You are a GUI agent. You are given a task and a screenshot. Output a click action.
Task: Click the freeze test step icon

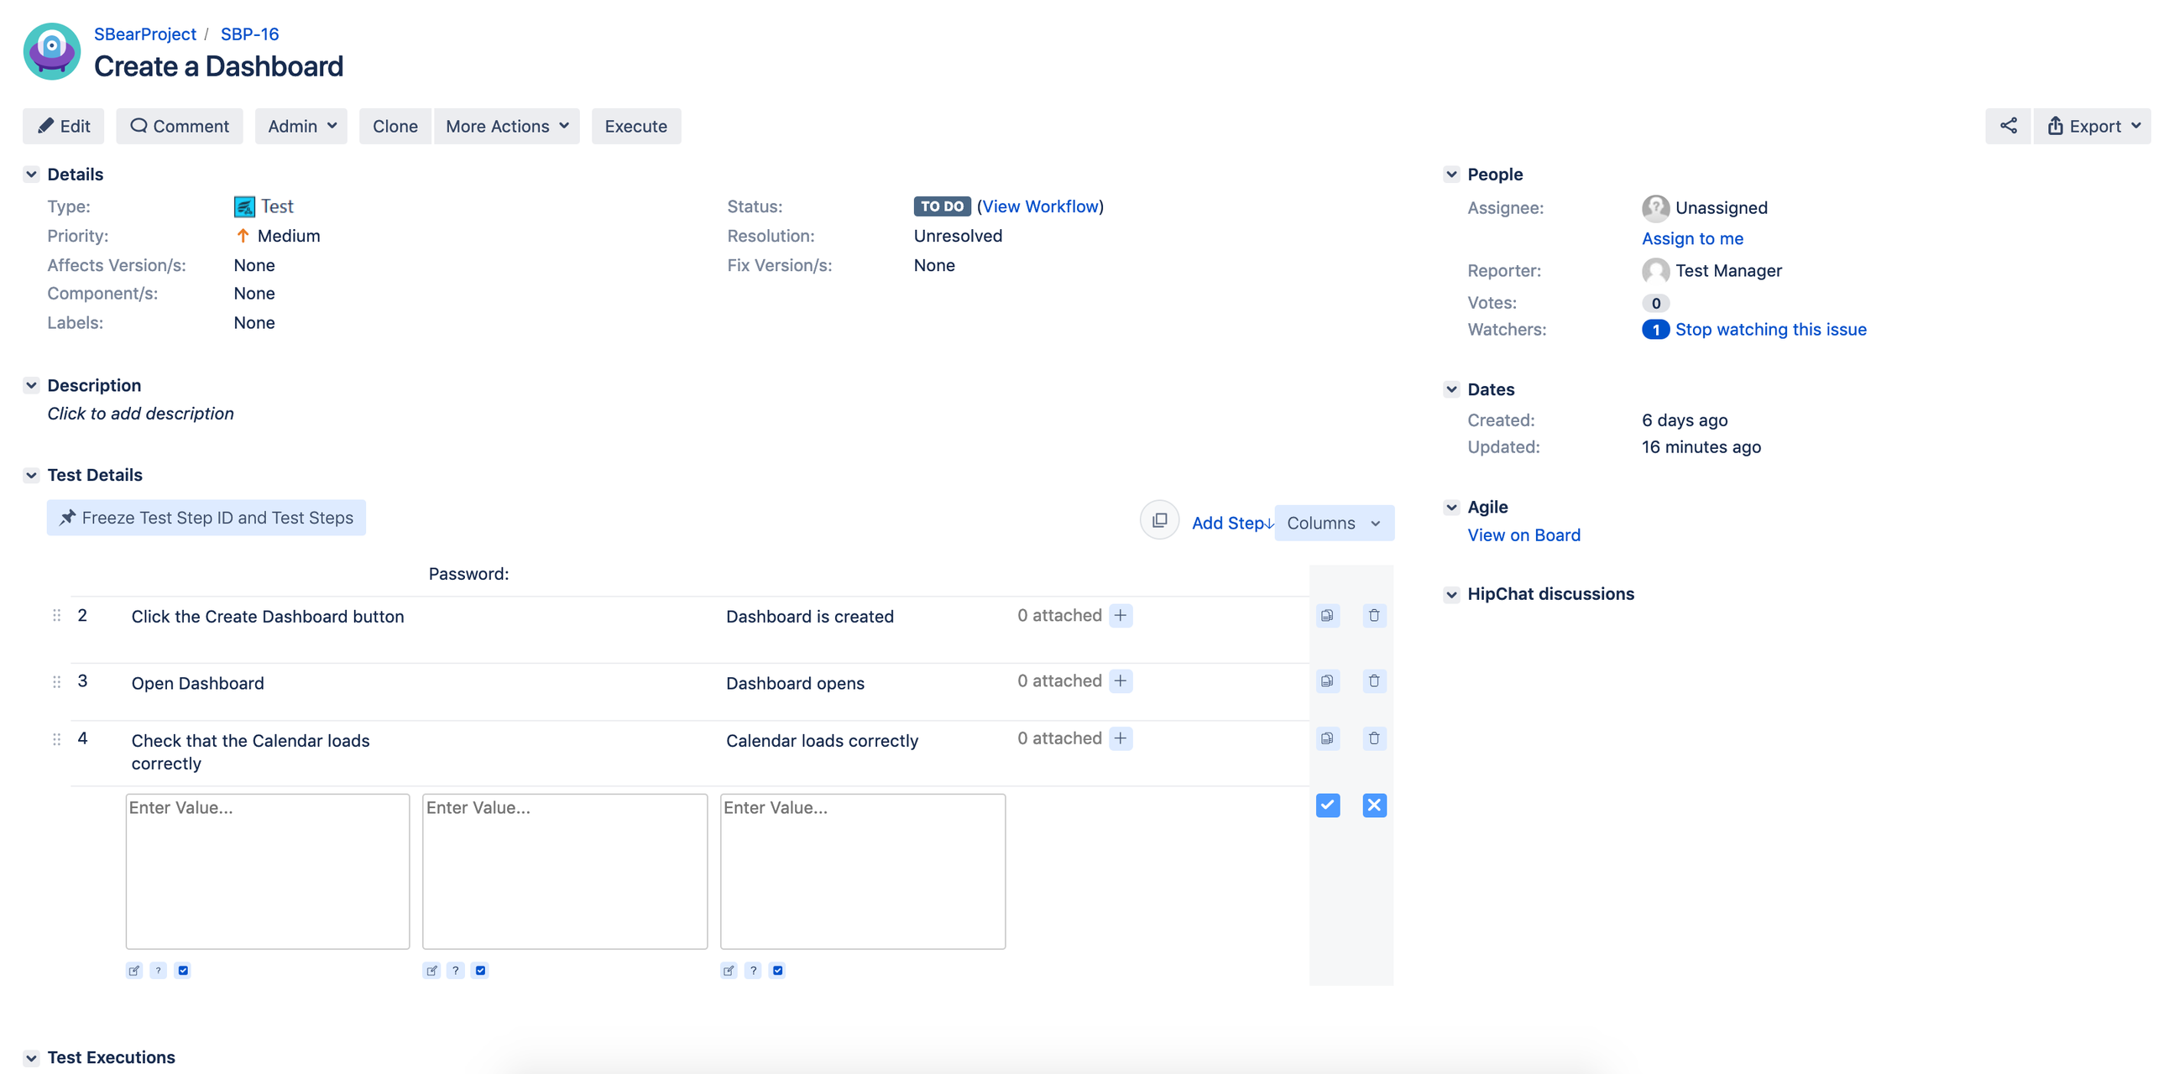66,517
